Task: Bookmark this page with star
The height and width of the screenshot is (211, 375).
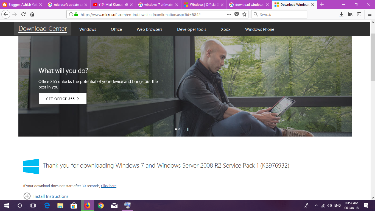Action: coord(244,15)
